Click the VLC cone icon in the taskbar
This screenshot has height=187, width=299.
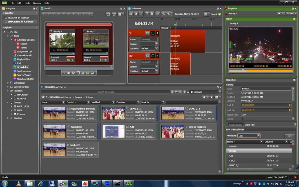pyautogui.click(x=18, y=183)
